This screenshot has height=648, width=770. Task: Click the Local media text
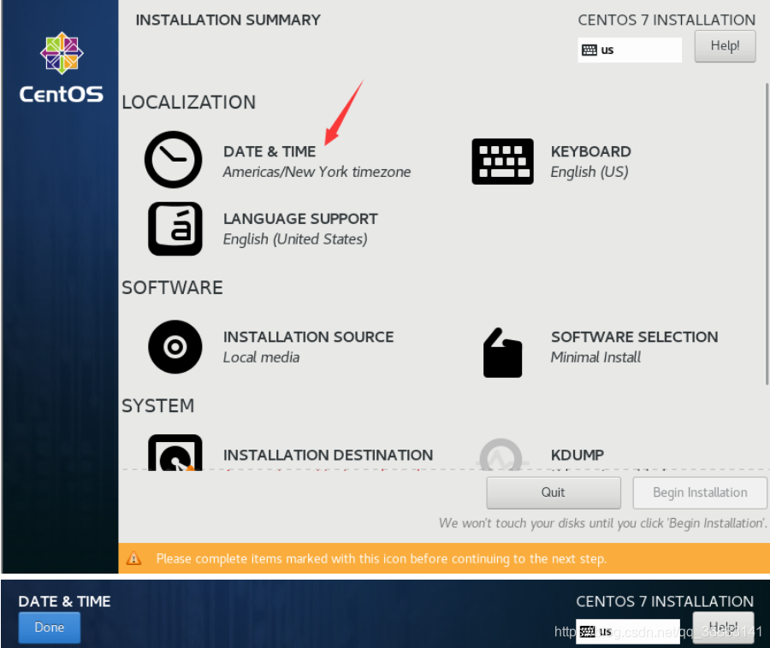click(x=261, y=357)
